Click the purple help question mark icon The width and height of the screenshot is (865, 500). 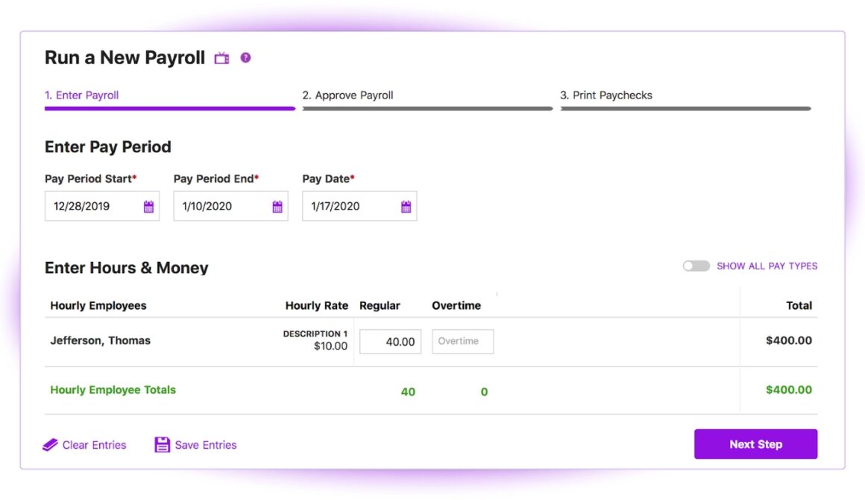click(245, 57)
